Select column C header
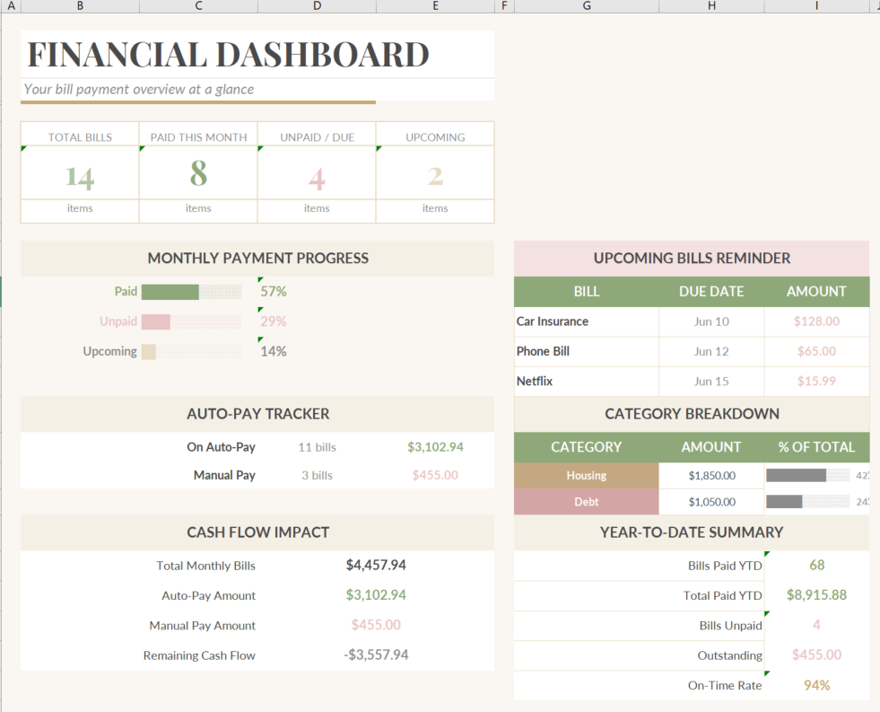The width and height of the screenshot is (880, 712). [x=198, y=5]
